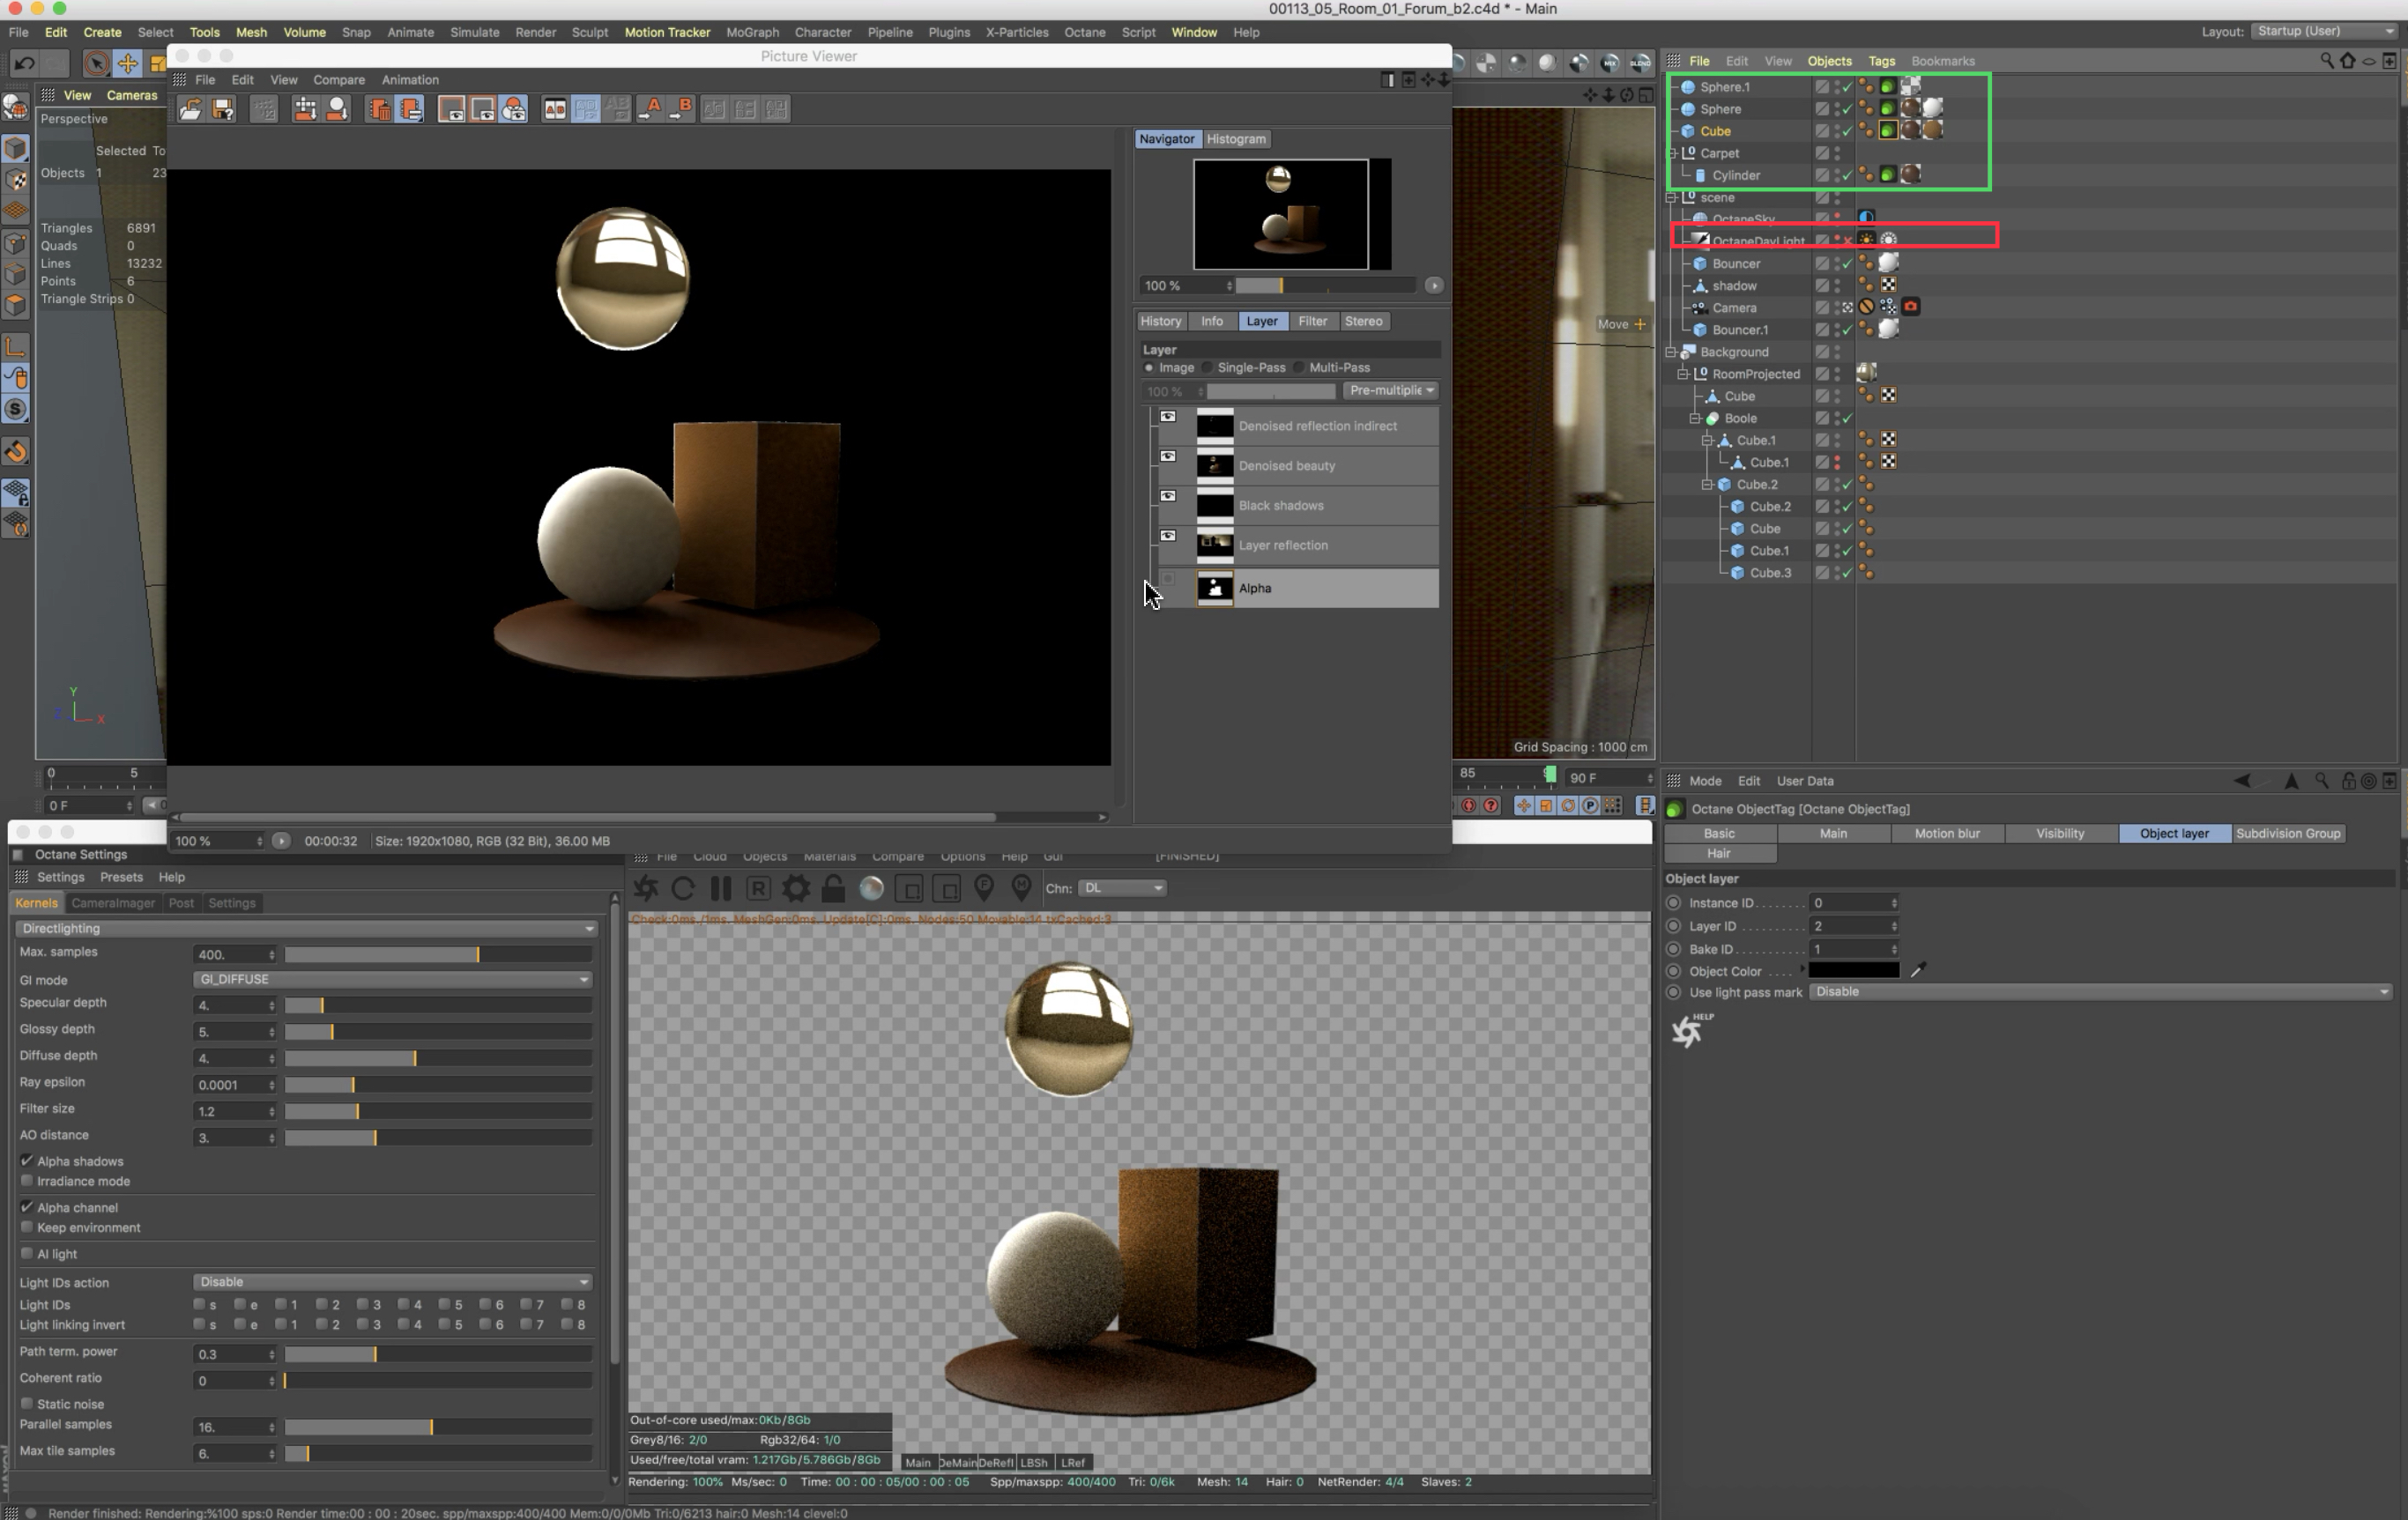Open the Visibility tab of Octane ObjectTag
Viewport: 2408px width, 1520px height.
2059,833
